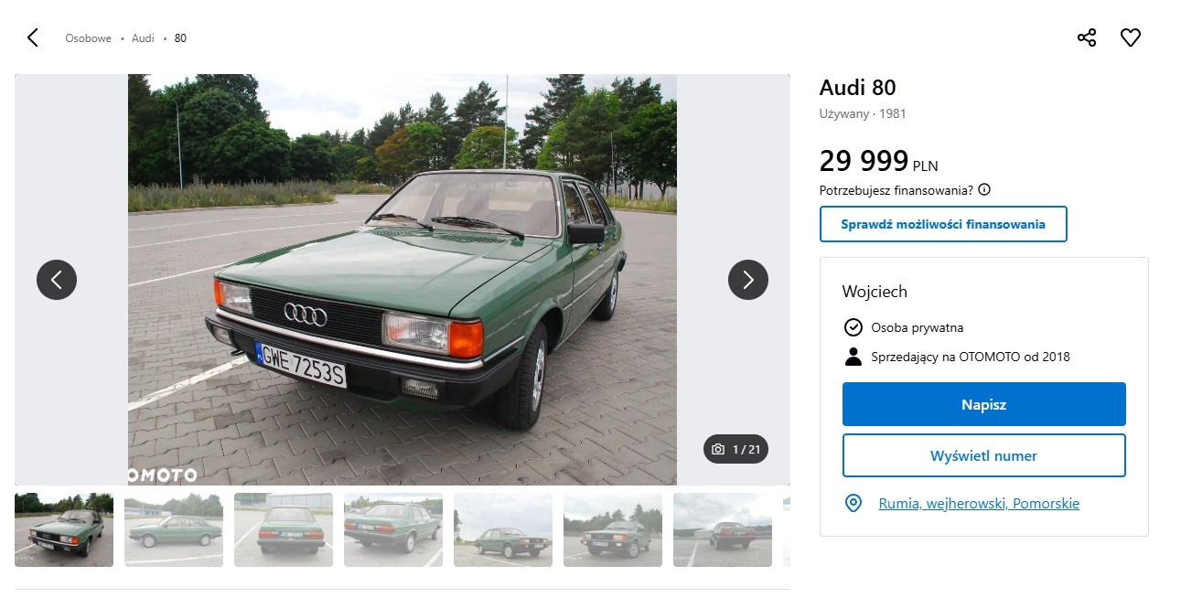Show the next gallery photo

coord(748,280)
